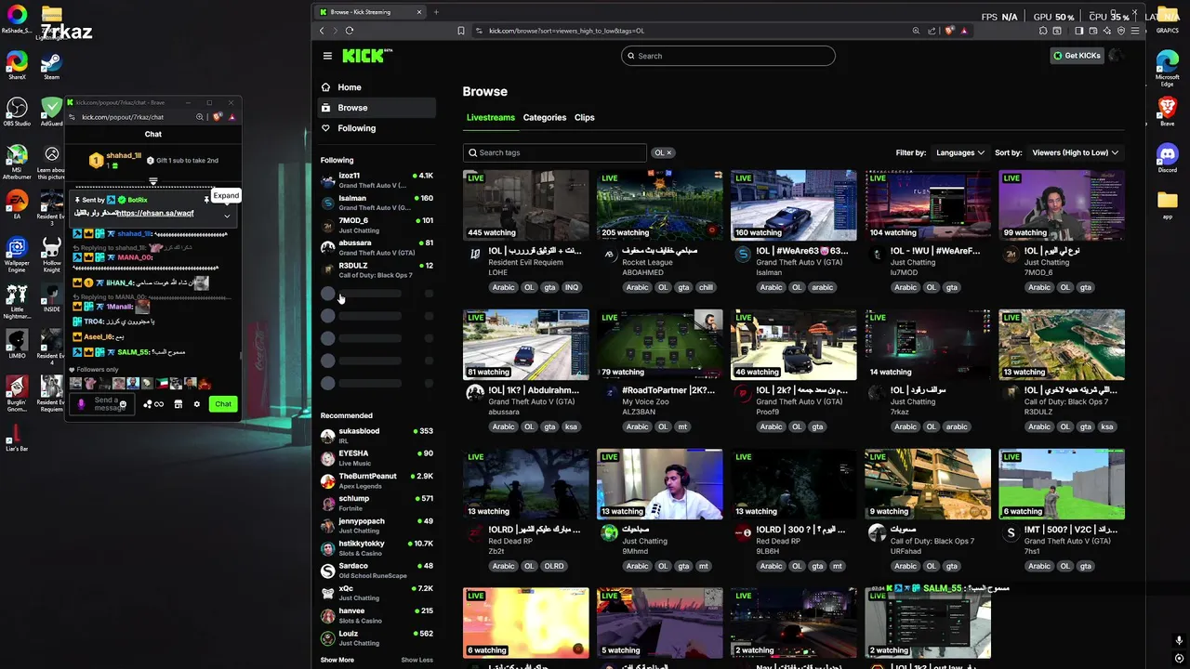Open chat settings gear in popout
The height and width of the screenshot is (669, 1190).
[196, 404]
